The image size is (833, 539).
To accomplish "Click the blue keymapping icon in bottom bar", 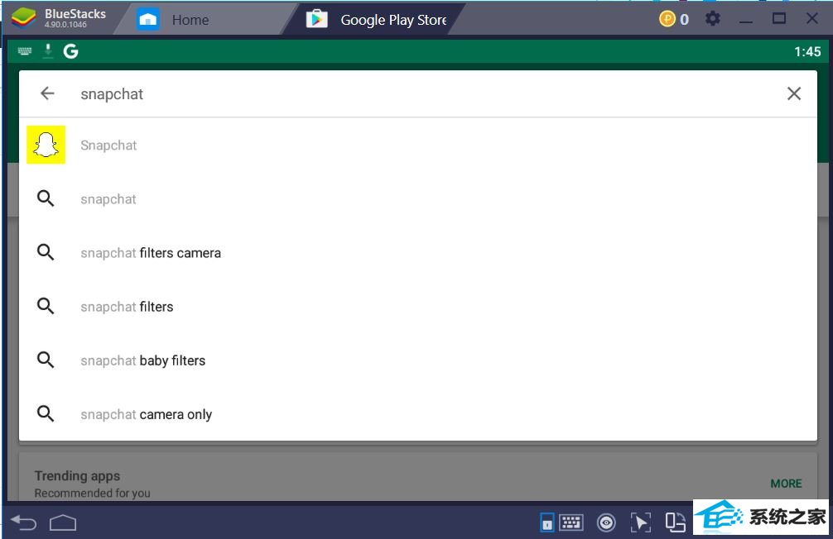I will pos(547,522).
